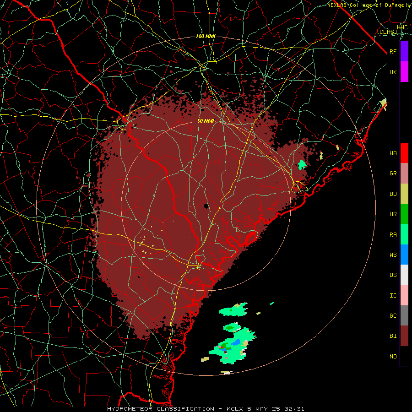Select the GC gray legend swatch
This screenshot has height=412, width=412.
click(x=404, y=315)
